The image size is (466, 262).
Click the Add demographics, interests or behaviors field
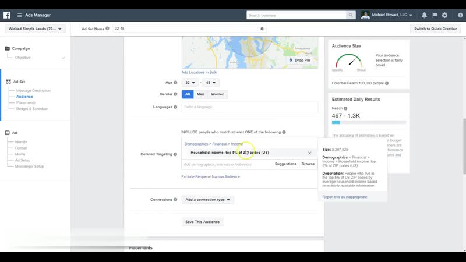[x=227, y=164]
